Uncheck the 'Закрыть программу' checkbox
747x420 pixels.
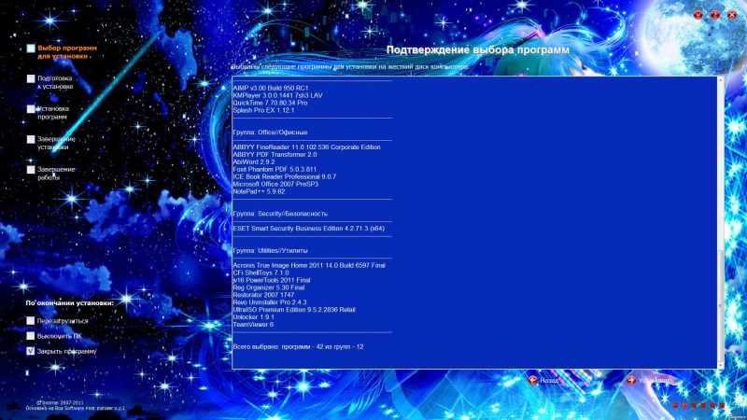coord(31,351)
